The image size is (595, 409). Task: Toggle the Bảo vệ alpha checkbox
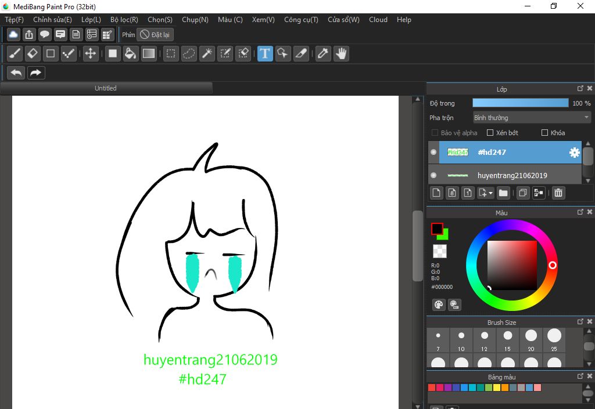tap(435, 132)
